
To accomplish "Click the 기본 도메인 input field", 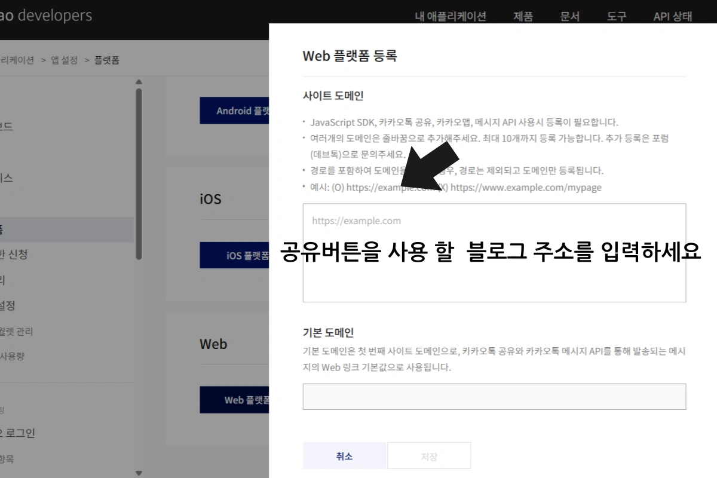I will 494,396.
